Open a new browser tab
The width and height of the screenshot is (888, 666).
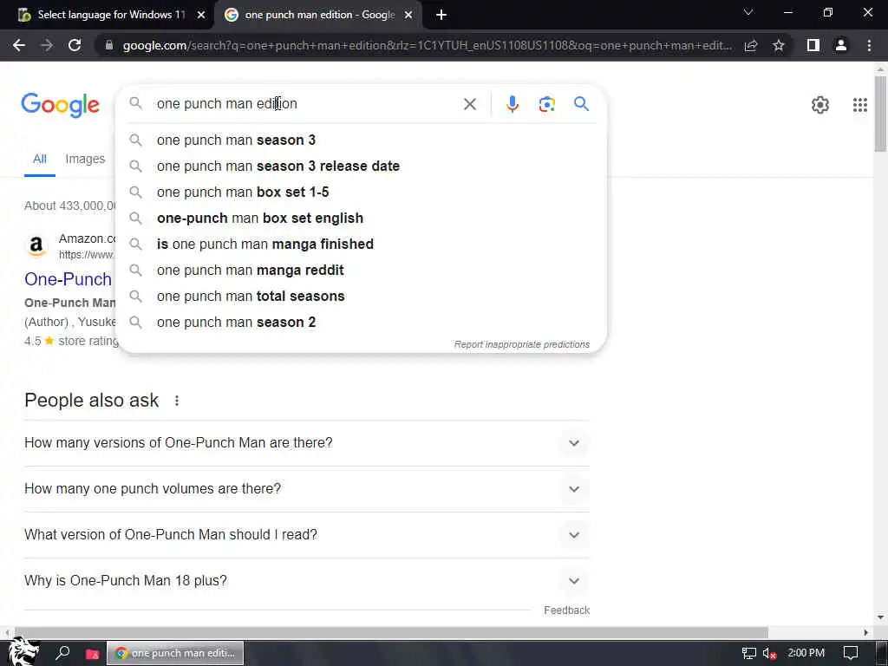coord(441,16)
